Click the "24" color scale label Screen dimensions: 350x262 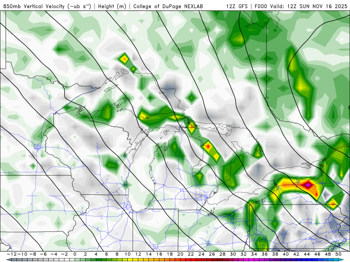point(201,254)
